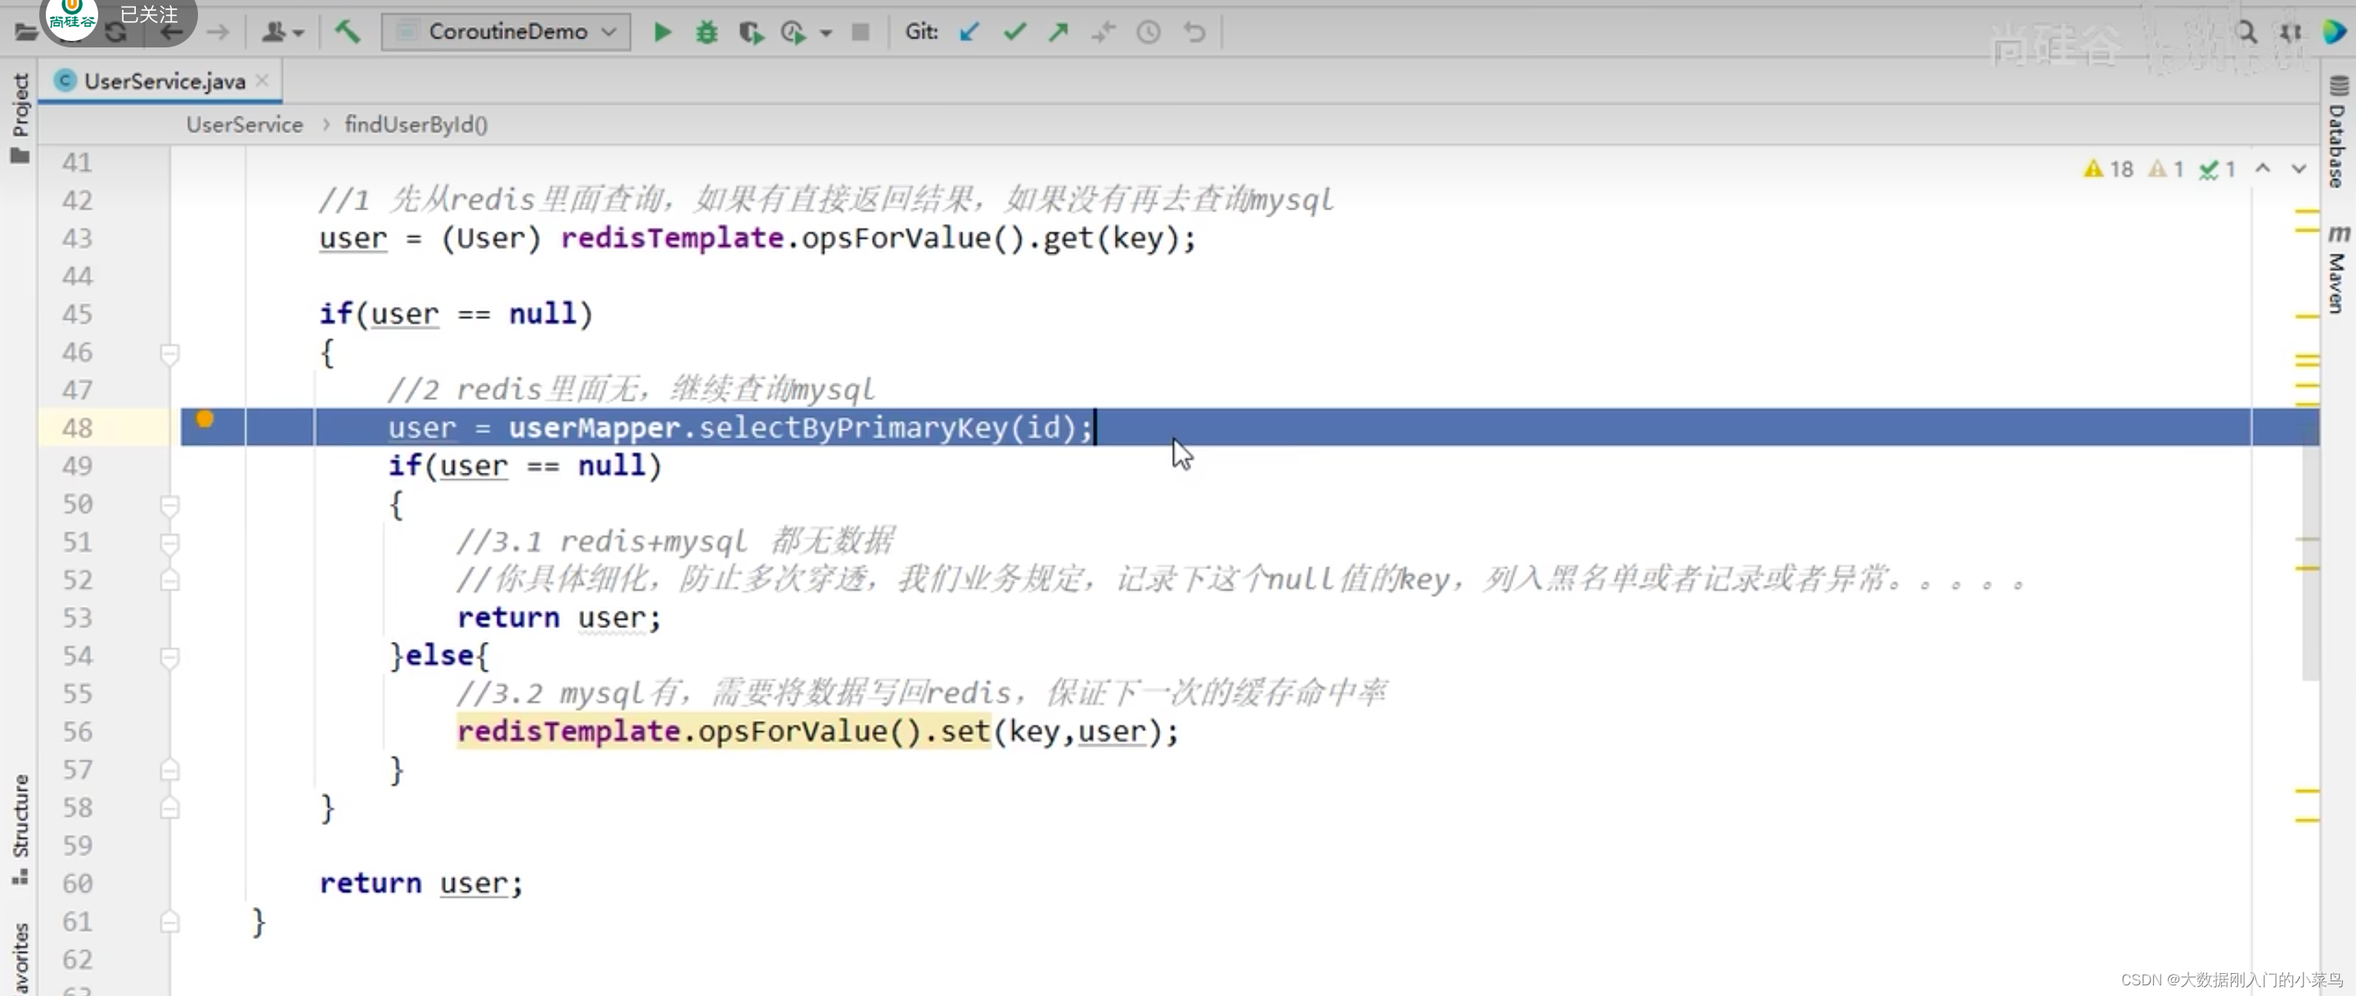Click the Open folder toolbar icon
2356x996 pixels.
point(25,33)
